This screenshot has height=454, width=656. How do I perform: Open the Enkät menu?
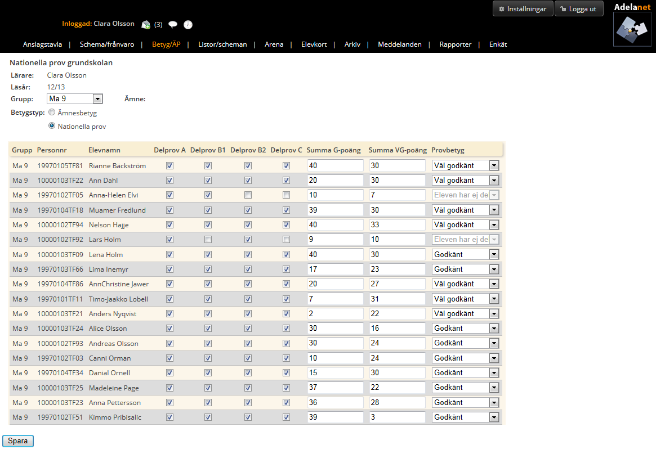click(498, 44)
